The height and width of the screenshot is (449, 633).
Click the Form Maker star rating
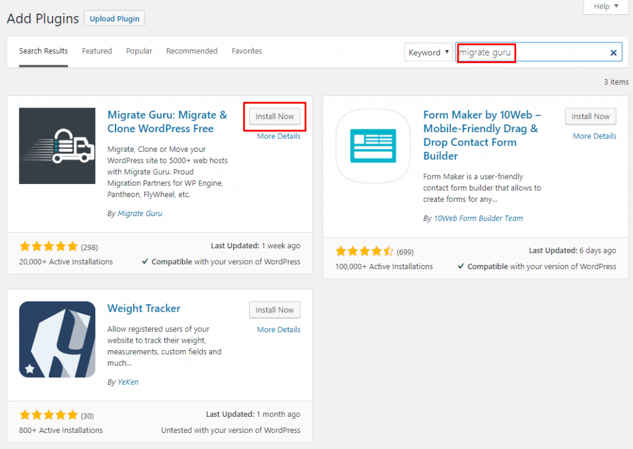364,251
